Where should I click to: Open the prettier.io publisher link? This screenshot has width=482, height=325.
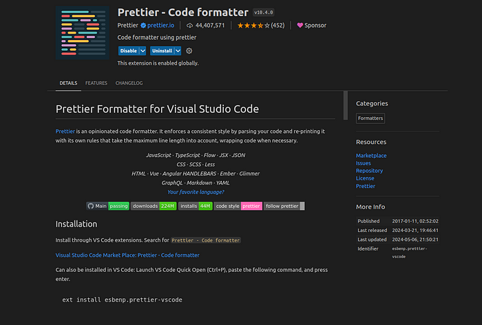pyautogui.click(x=160, y=25)
